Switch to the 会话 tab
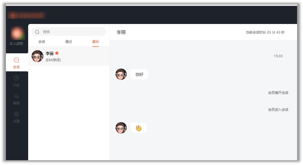The height and width of the screenshot is (165, 303). tap(42, 42)
